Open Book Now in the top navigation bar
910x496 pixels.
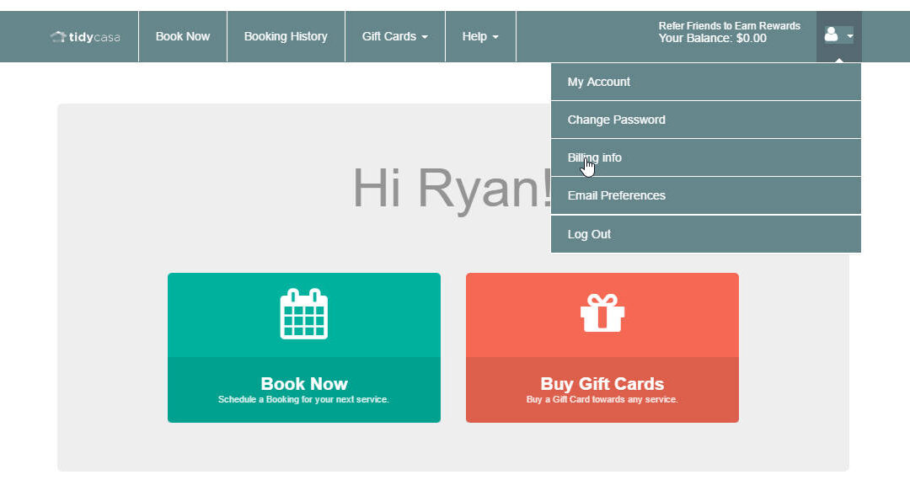[x=183, y=36]
